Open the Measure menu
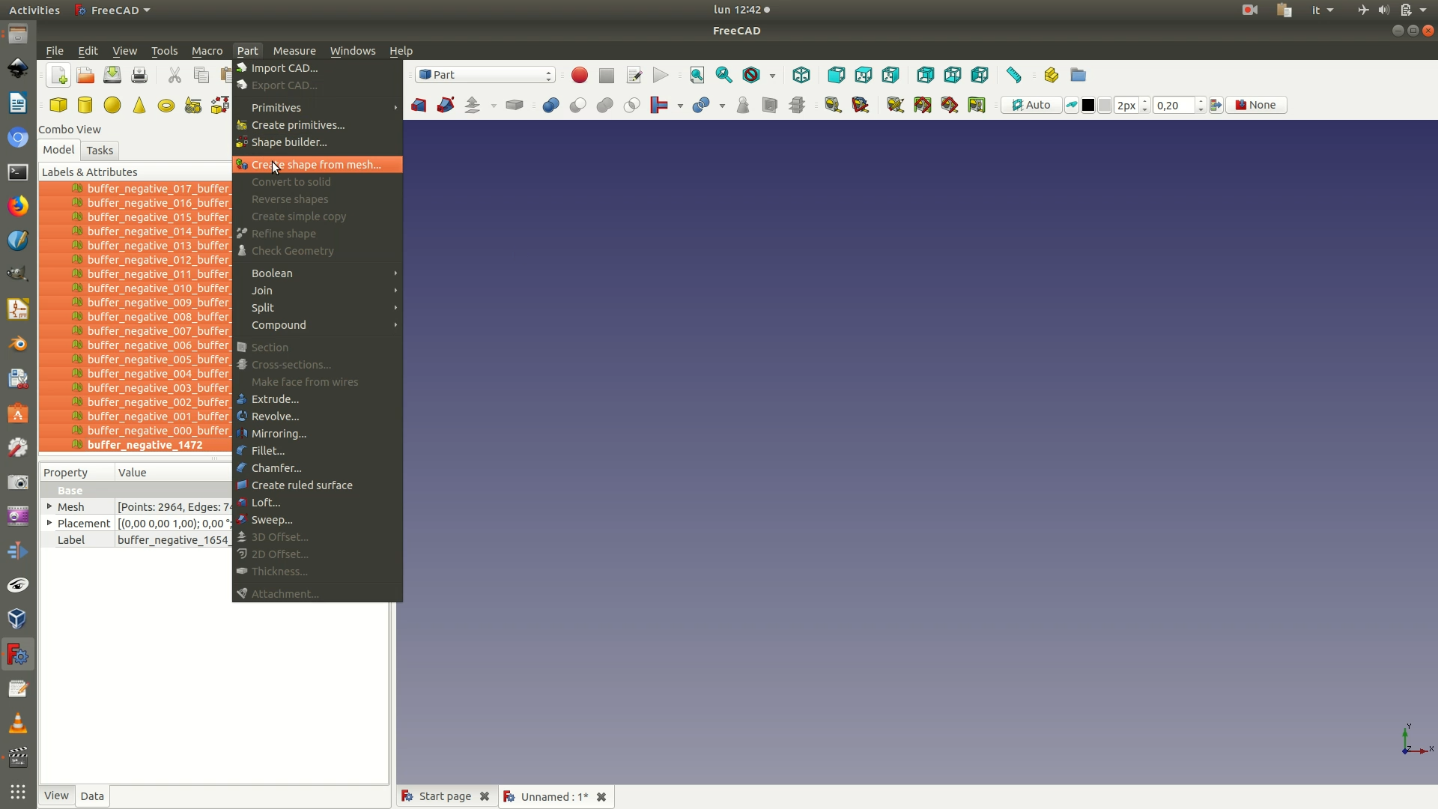 (x=294, y=51)
